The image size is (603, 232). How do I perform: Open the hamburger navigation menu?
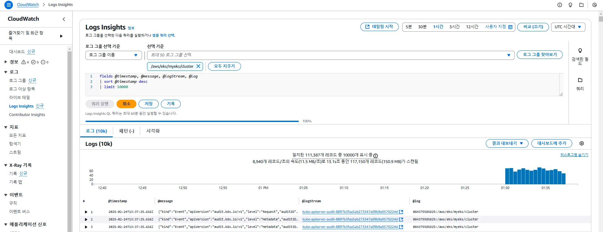pos(9,5)
